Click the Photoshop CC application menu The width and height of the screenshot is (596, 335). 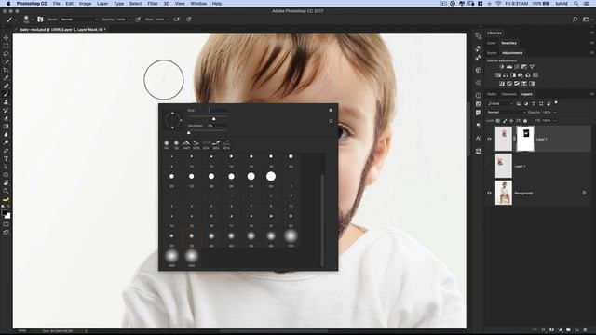[x=32, y=4]
